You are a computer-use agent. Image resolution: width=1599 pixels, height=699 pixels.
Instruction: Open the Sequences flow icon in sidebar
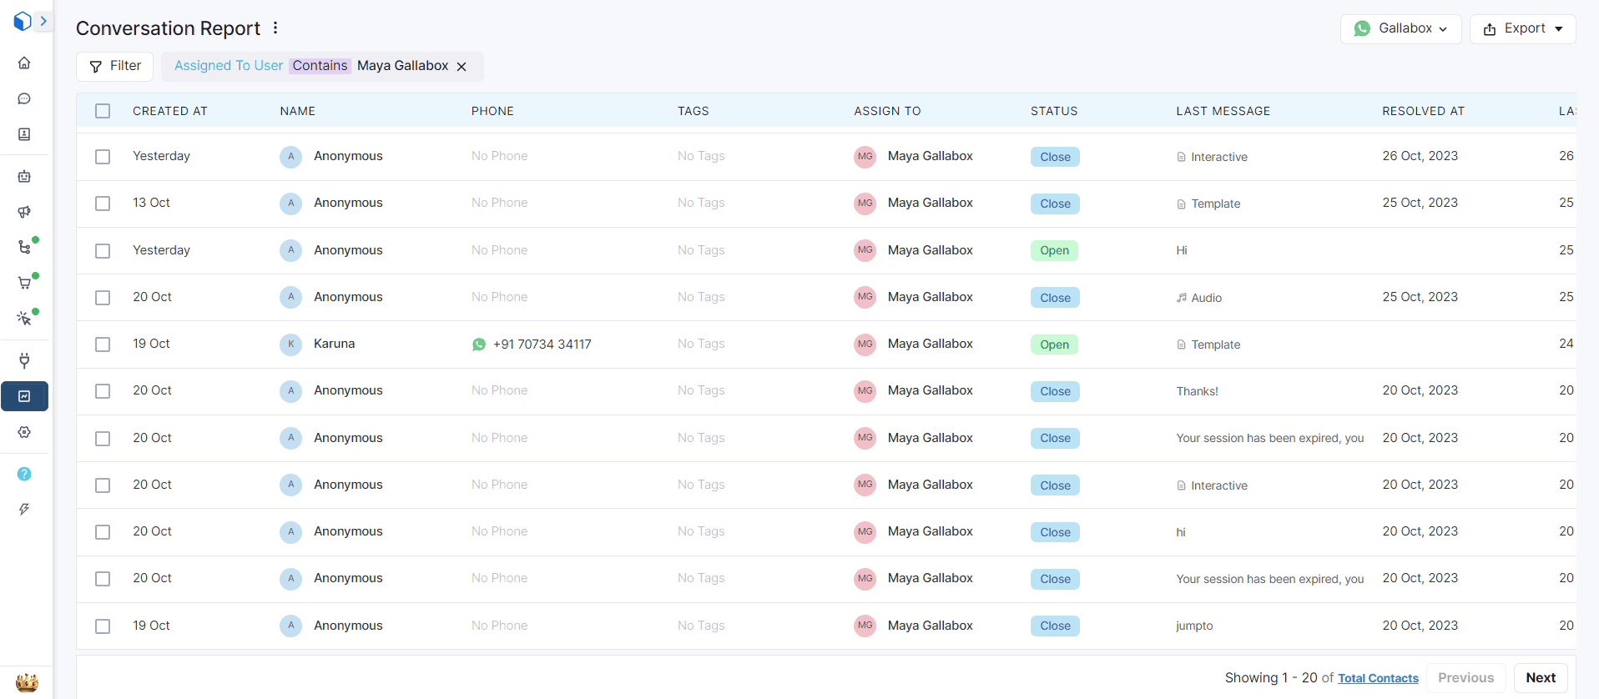(24, 248)
